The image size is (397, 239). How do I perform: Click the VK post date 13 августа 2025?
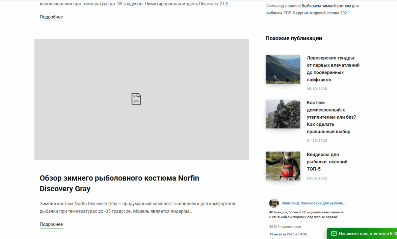coord(288,234)
